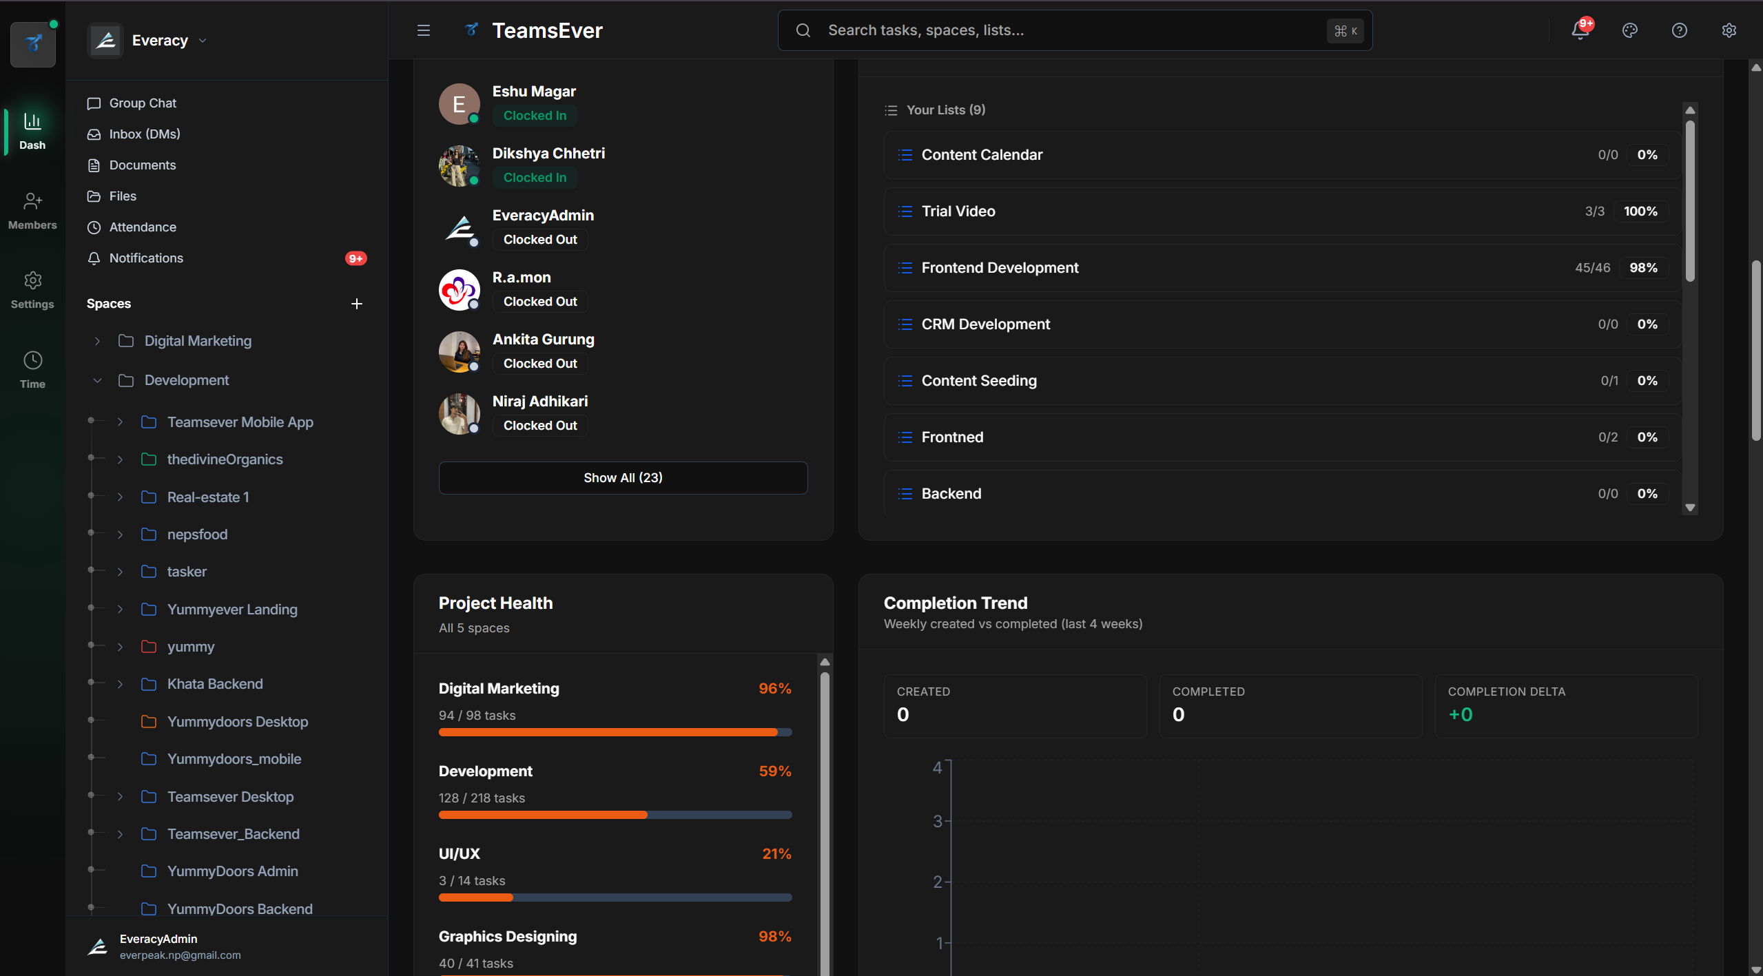Screen dimensions: 1763x976
Task: Click the search magnifier icon
Action: 803,30
